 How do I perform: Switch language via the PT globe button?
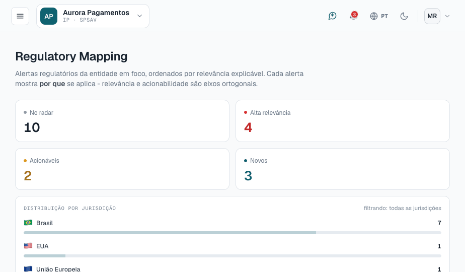coord(379,16)
